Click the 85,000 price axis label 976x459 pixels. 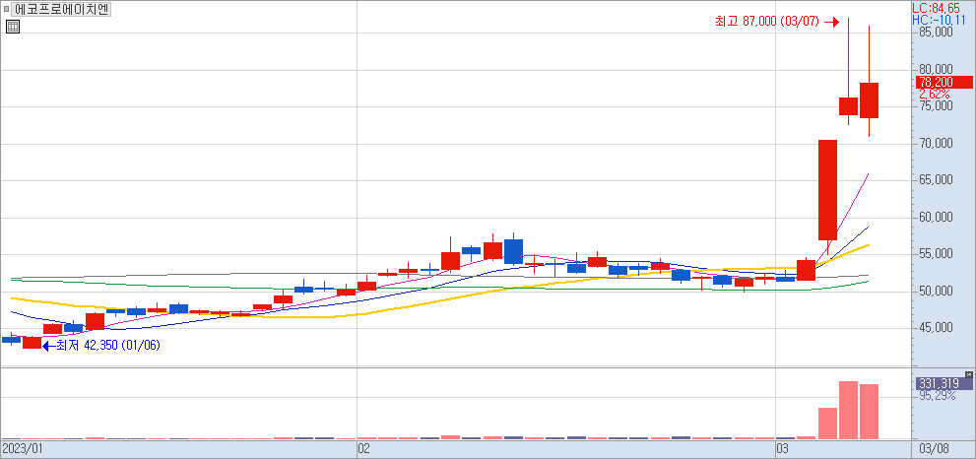(x=935, y=32)
